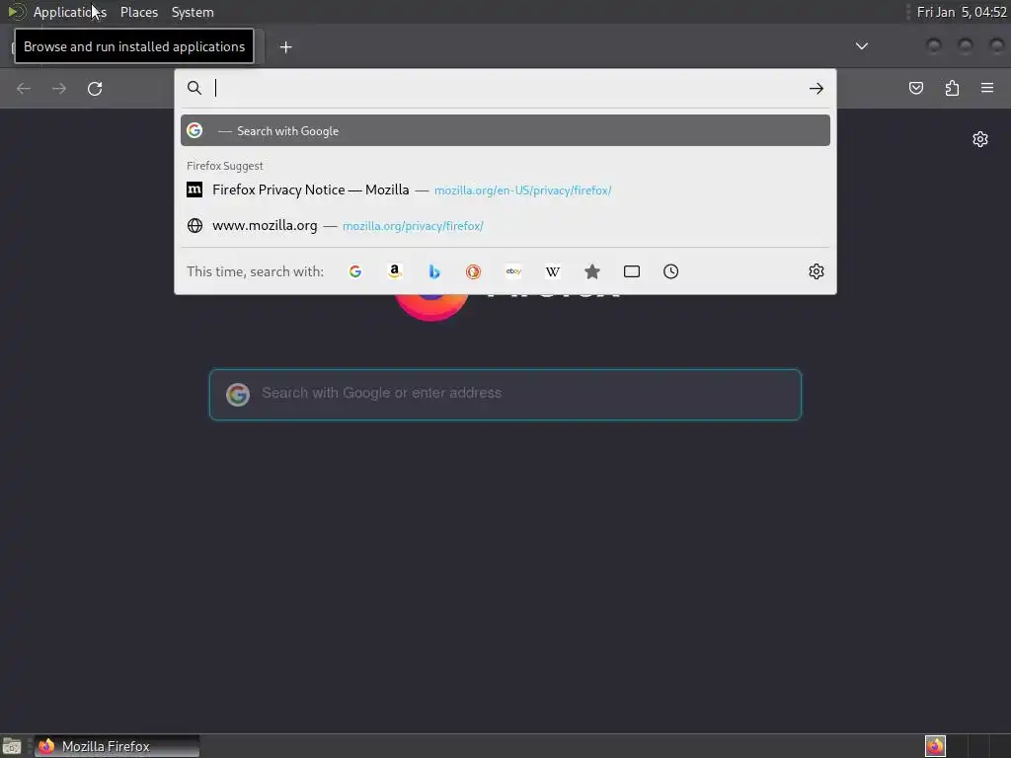Search history using the clock icon
Viewport: 1011px width, 758px height.
coord(670,271)
